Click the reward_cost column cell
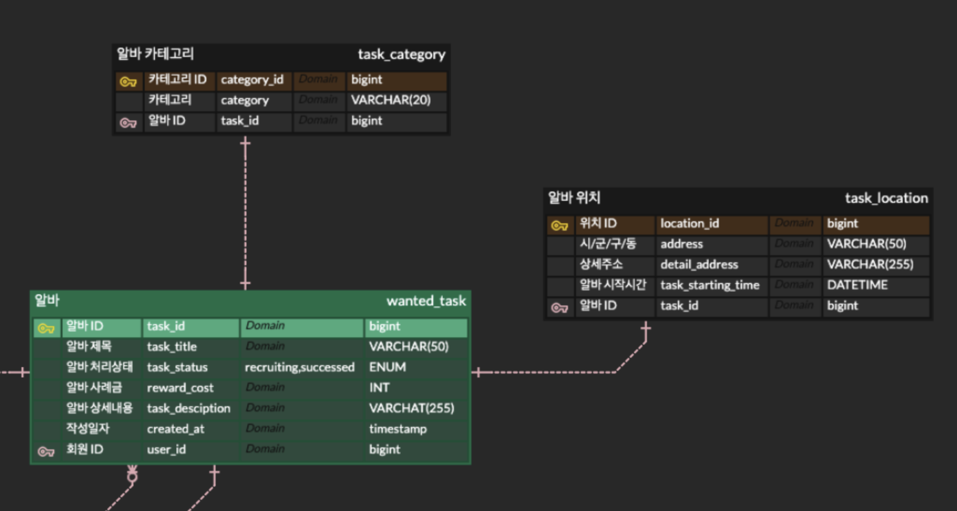Image resolution: width=957 pixels, height=511 pixels. click(191, 389)
